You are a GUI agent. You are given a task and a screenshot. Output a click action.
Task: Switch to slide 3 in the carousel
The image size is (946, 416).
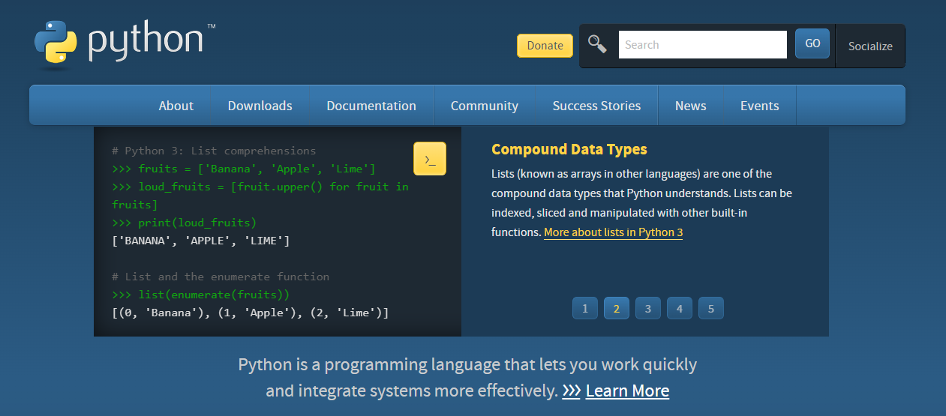coord(648,308)
